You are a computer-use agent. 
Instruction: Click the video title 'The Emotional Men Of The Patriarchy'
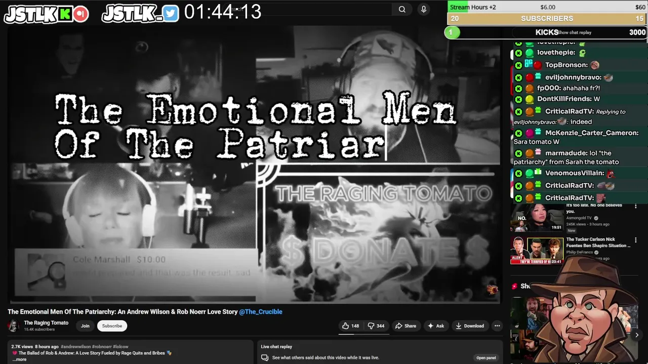123,312
